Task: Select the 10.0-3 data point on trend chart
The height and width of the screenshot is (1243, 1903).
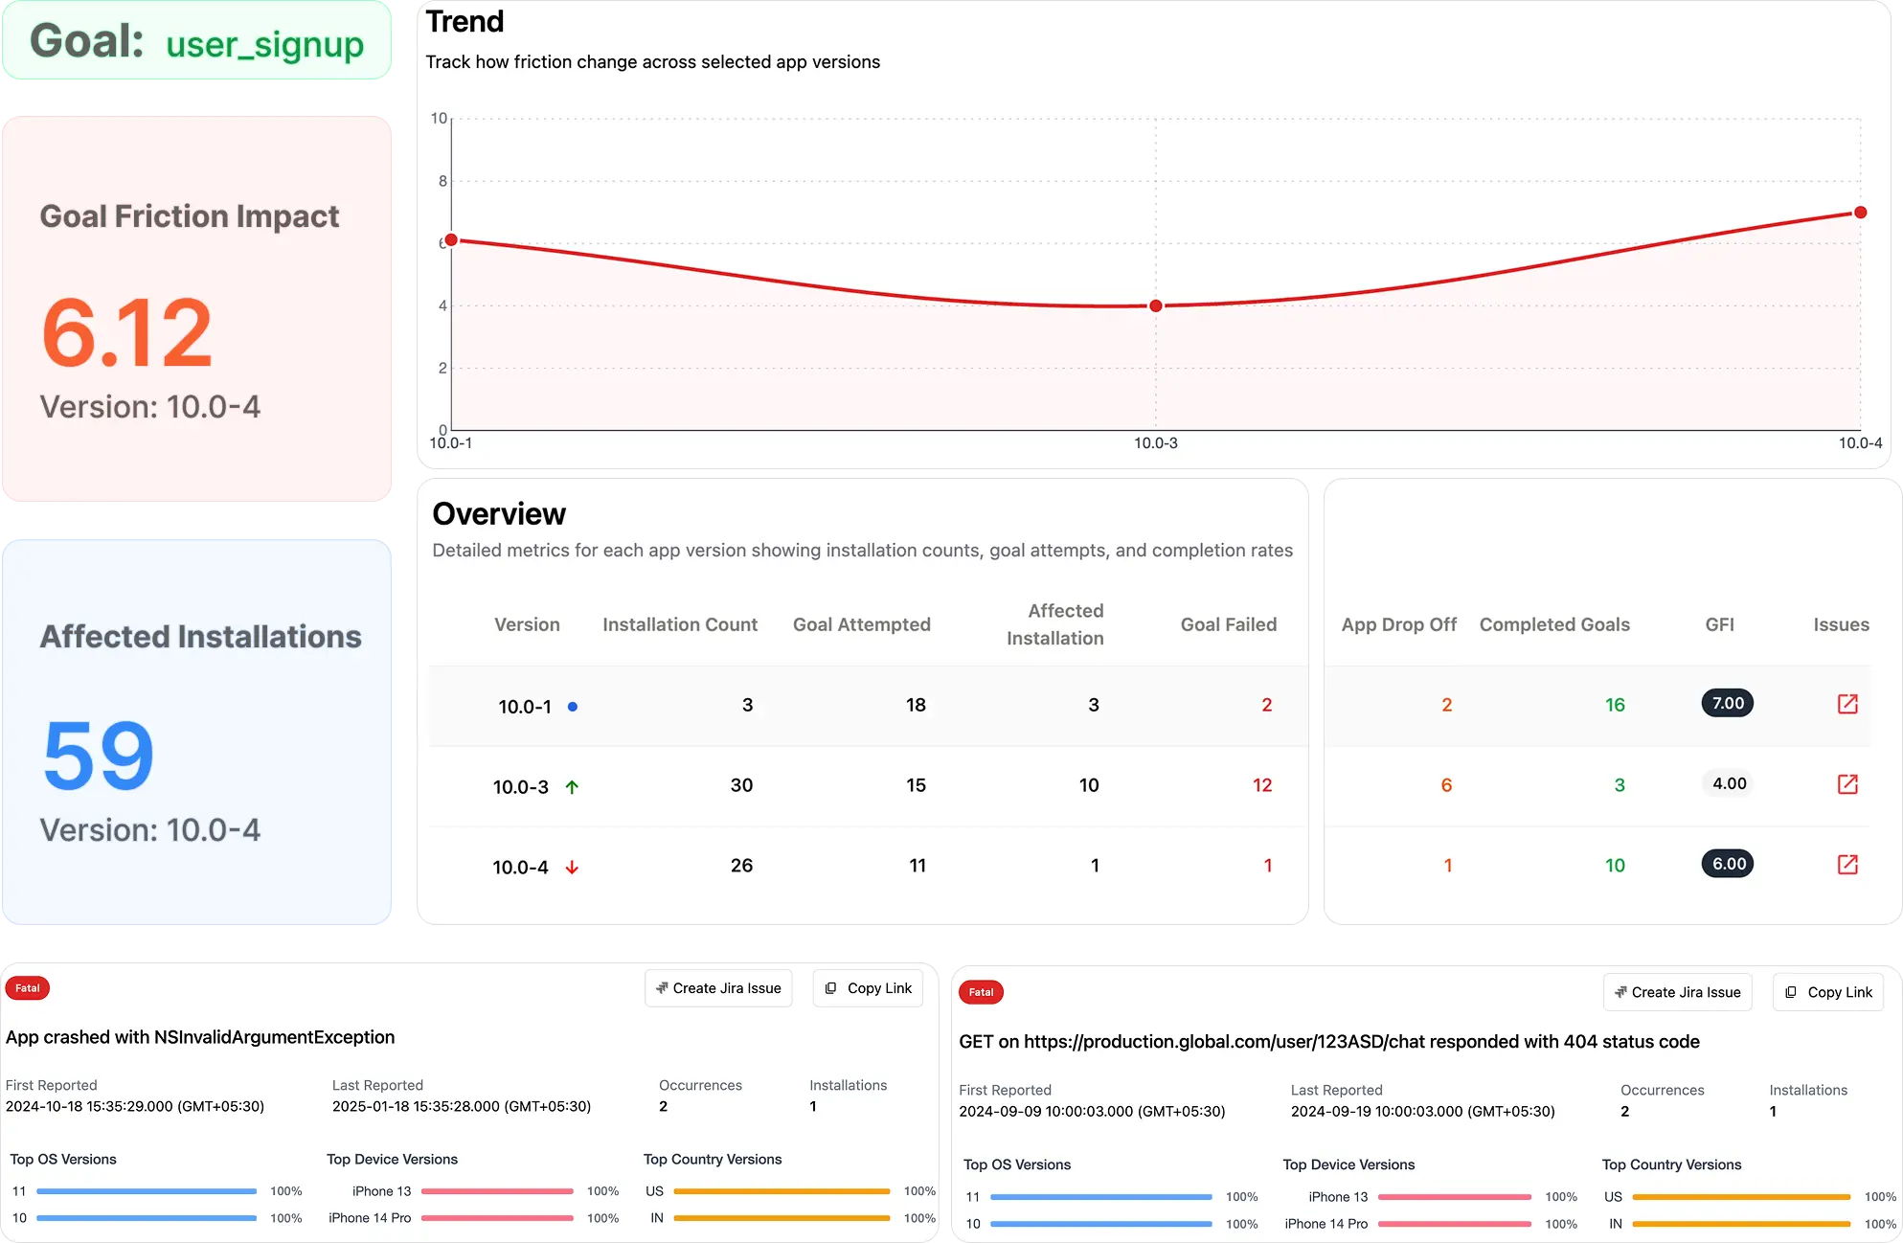Action: pos(1156,306)
